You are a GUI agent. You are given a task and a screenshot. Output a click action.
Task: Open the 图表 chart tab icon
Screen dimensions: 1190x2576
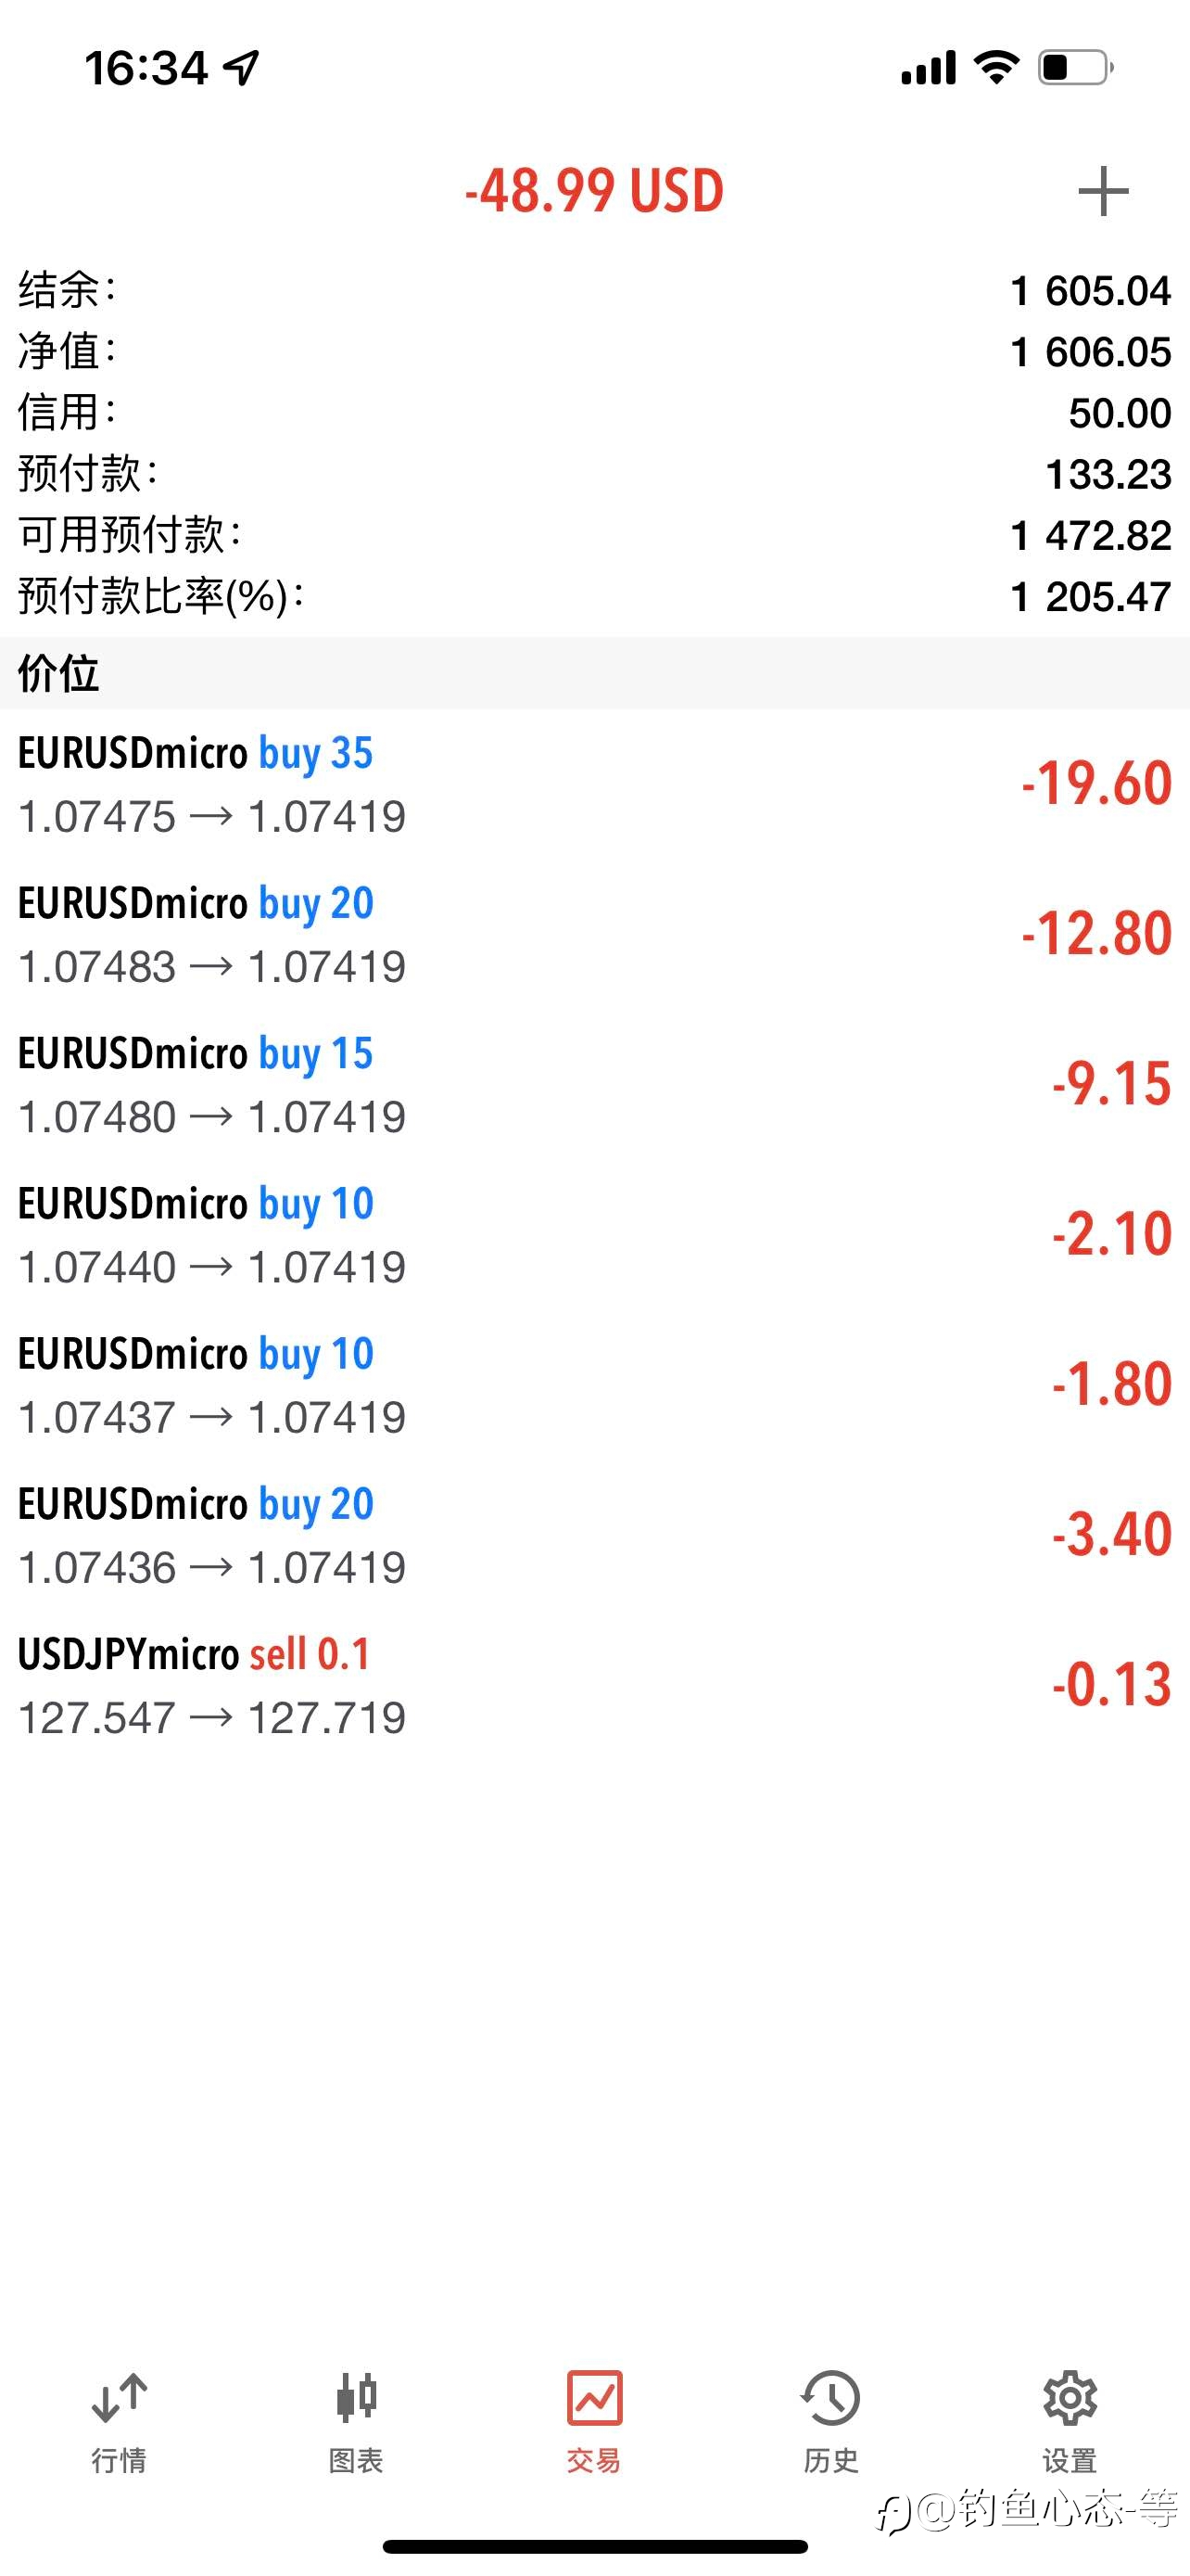click(x=357, y=2397)
